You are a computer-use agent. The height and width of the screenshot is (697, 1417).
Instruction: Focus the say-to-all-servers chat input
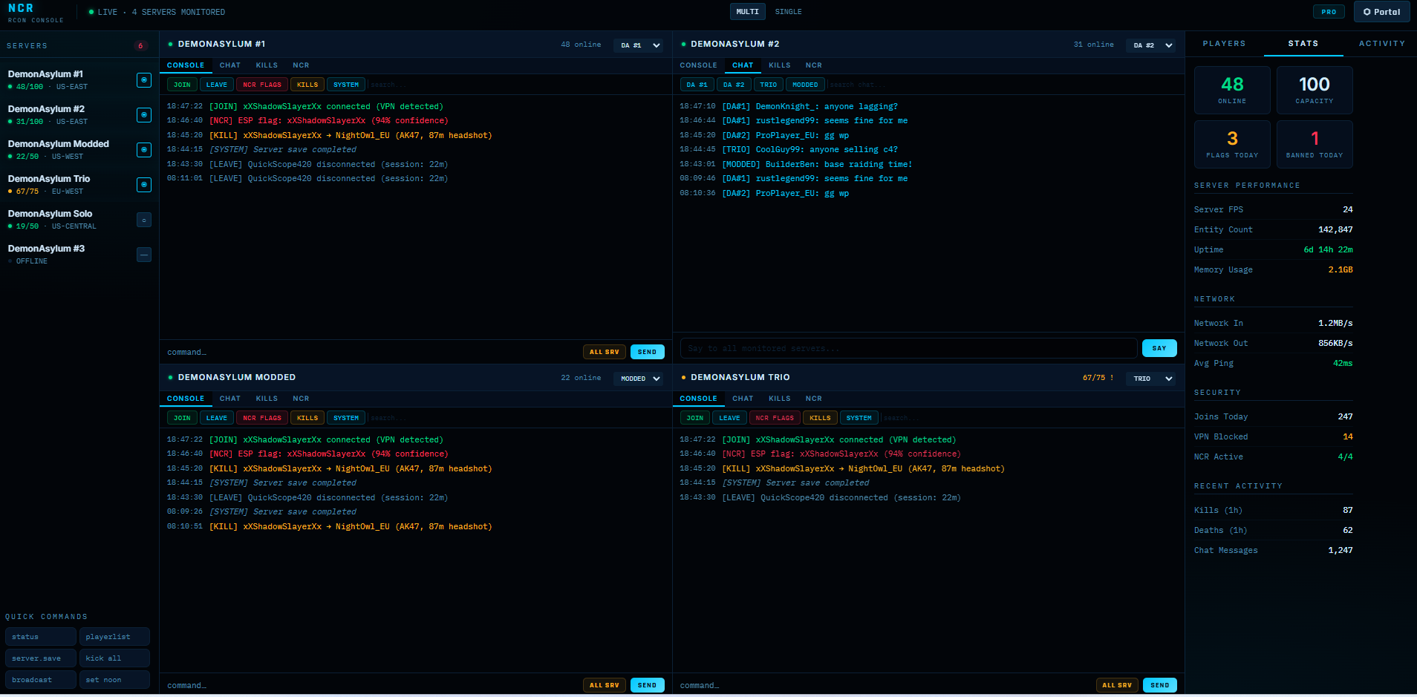pos(909,348)
